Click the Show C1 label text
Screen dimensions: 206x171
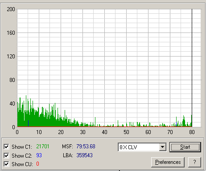tap(22, 147)
